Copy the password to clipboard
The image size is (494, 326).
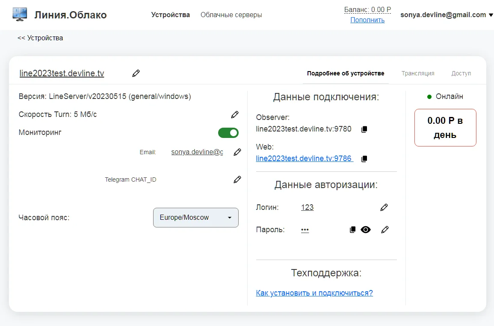[352, 230]
